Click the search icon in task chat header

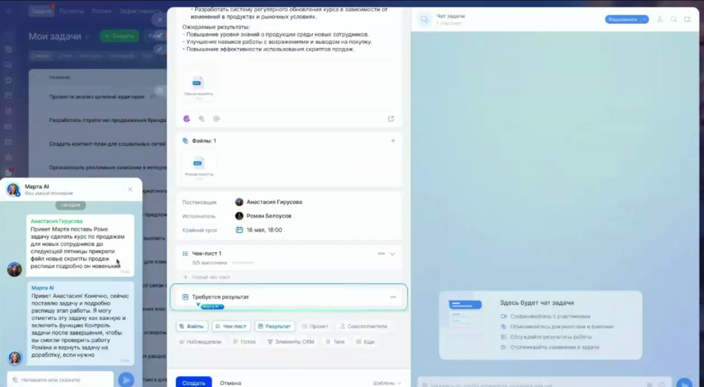pyautogui.click(x=674, y=19)
